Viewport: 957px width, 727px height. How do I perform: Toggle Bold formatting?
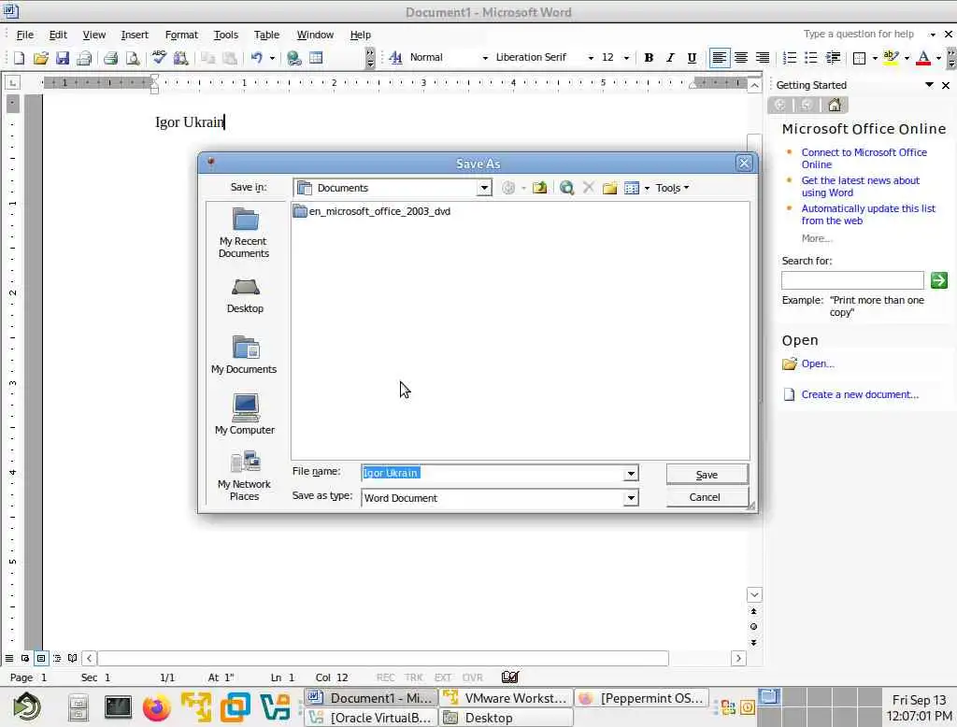[649, 57]
